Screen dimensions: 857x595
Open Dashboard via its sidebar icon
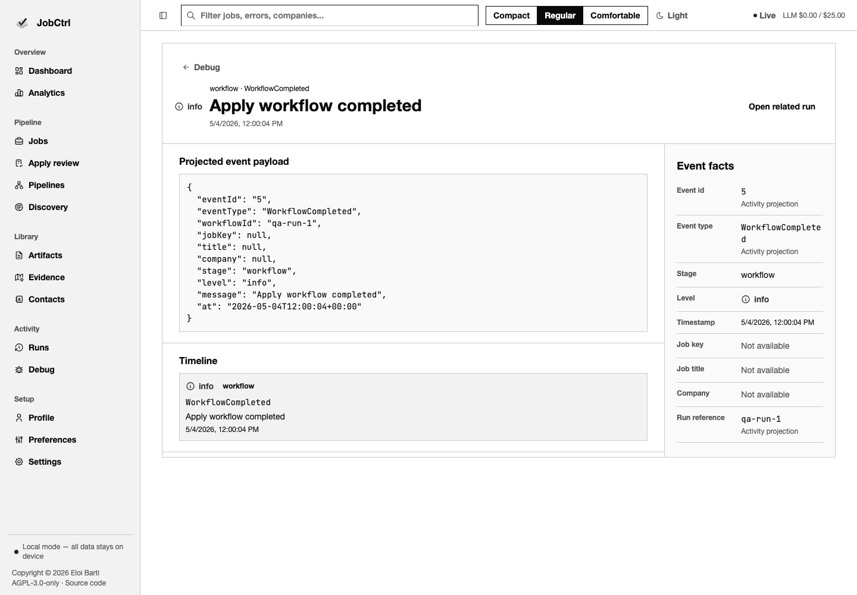click(19, 71)
